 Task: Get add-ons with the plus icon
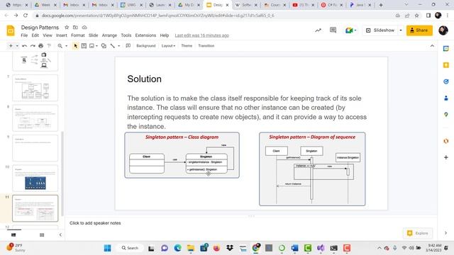point(446,157)
